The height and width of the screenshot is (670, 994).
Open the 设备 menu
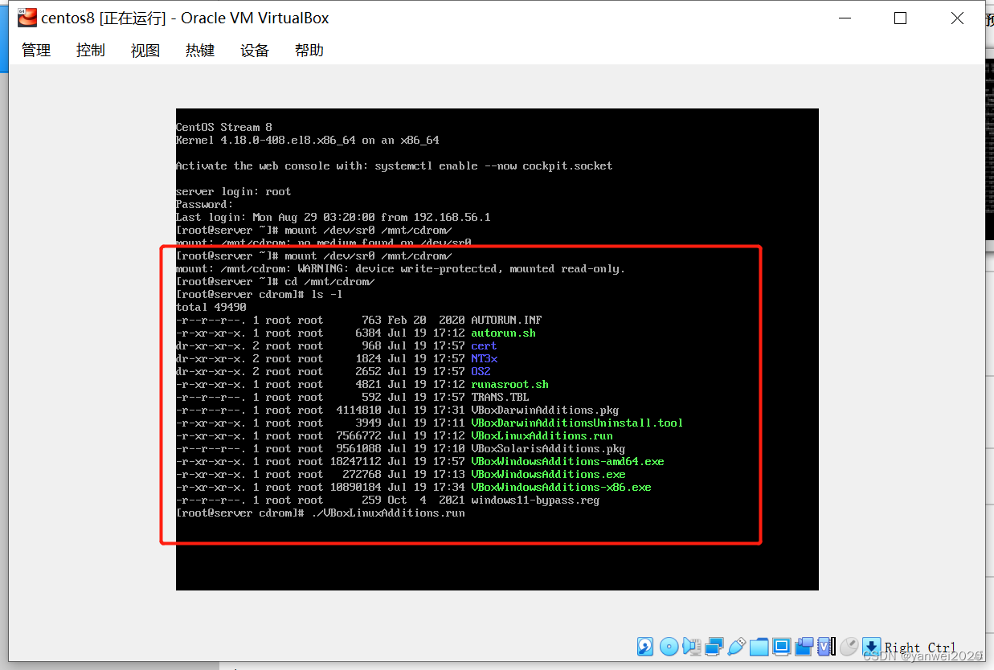coord(255,50)
